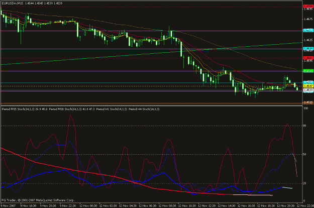The height and width of the screenshot is (208, 314).
Task: Click the red 1.4700 price label
Action: pos(308,7)
